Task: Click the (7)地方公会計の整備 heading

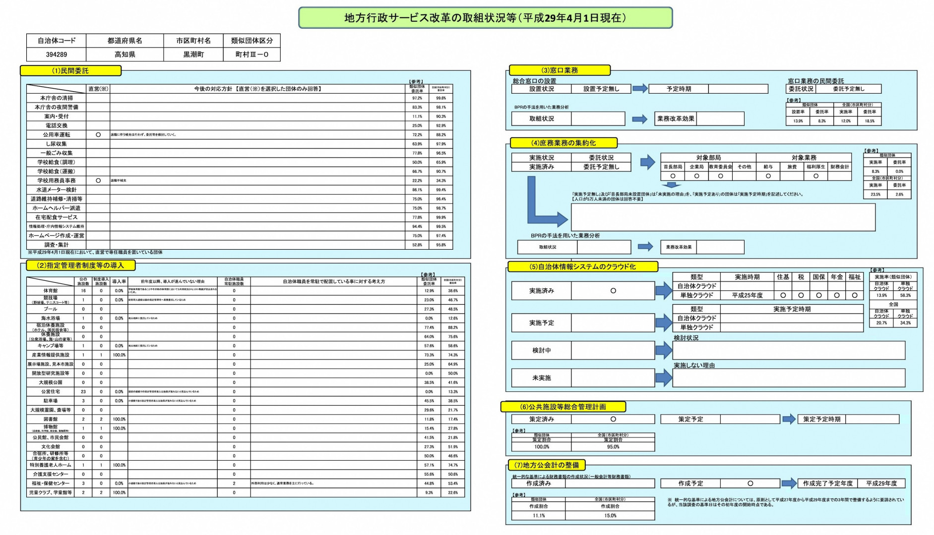Action: 547,465
